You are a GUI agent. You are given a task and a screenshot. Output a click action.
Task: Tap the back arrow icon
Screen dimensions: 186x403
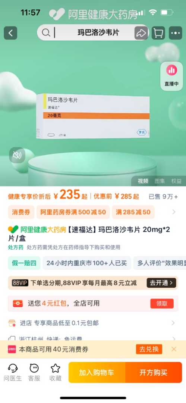(x=10, y=33)
